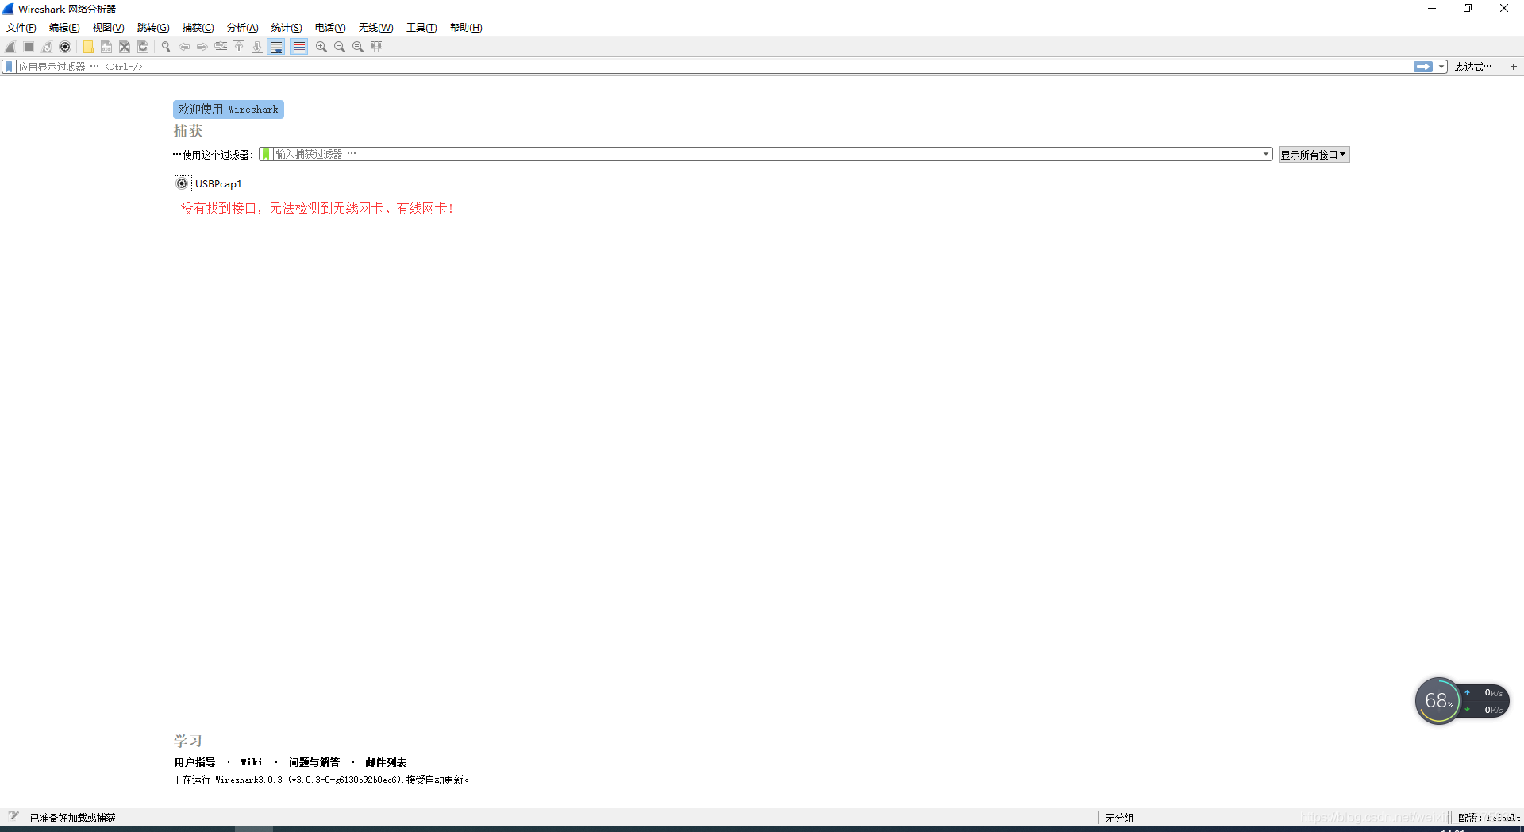Open the 跳转(G) menu

tap(153, 28)
